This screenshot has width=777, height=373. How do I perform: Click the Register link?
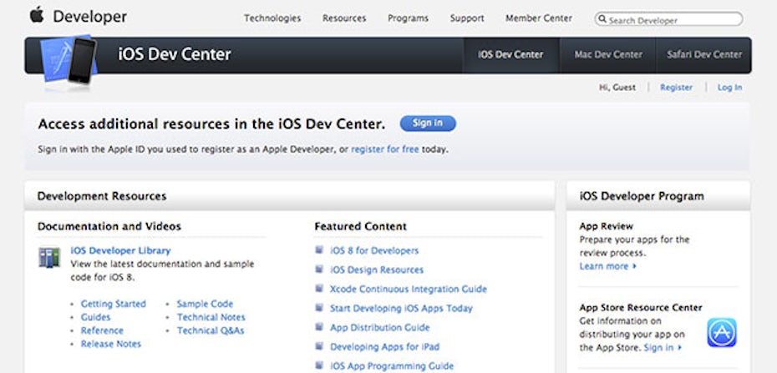(677, 88)
